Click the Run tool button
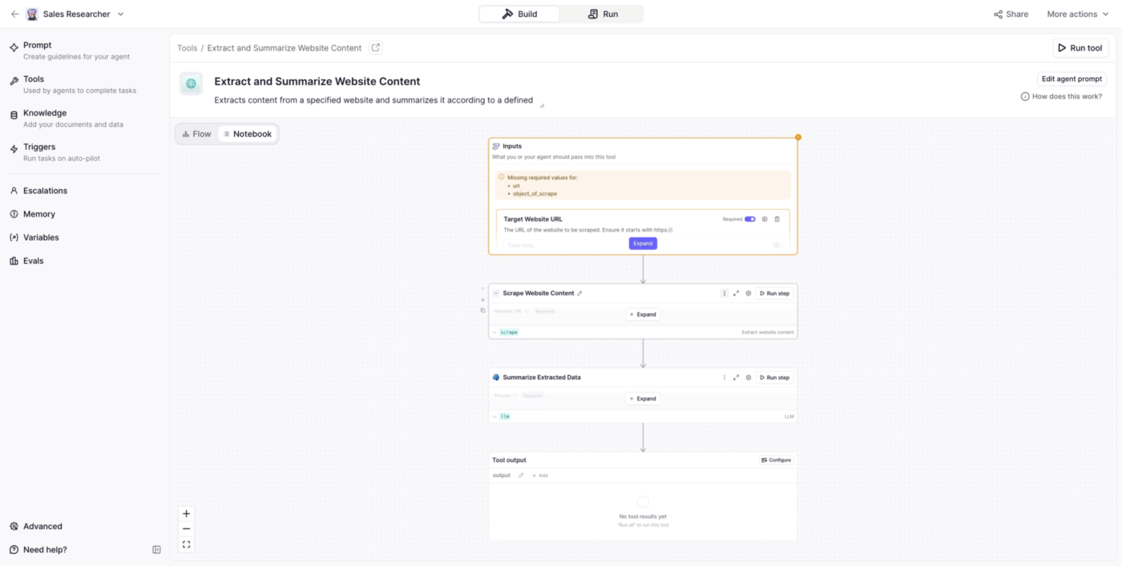 [x=1080, y=48]
